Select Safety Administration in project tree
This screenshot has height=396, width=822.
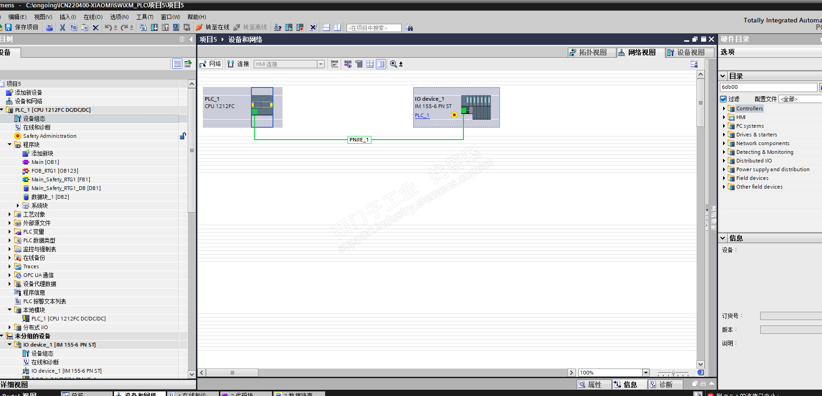pyautogui.click(x=50, y=136)
